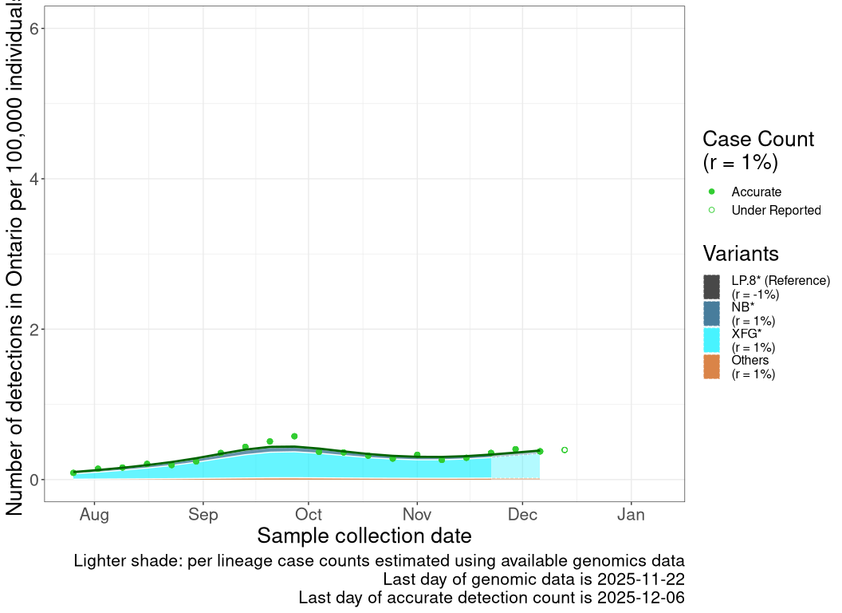Click the "Under Reported" legend label
This screenshot has width=842, height=613.
point(775,210)
